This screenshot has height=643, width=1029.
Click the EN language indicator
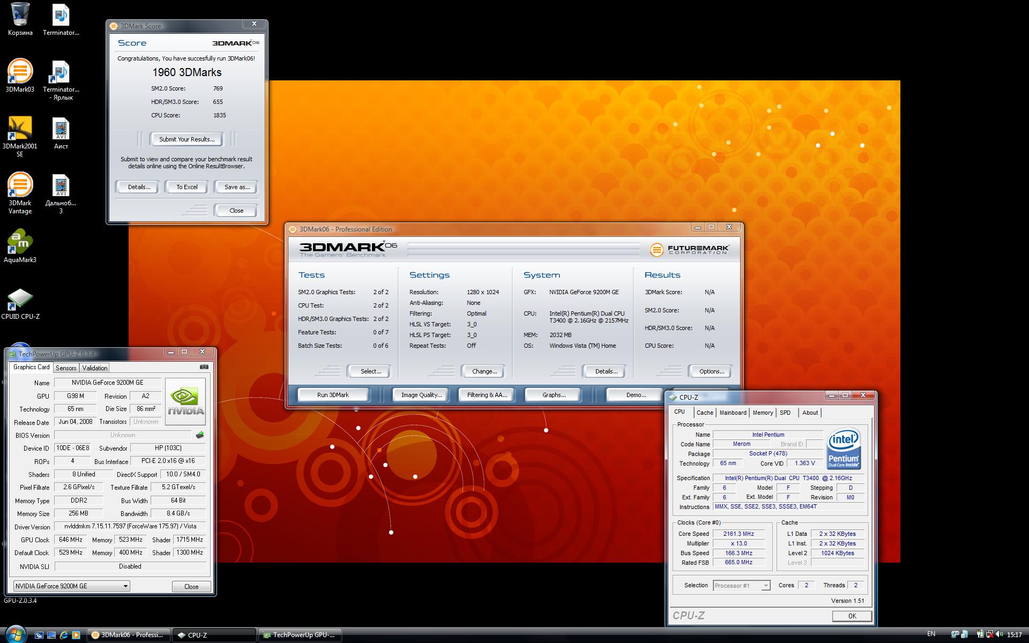pyautogui.click(x=931, y=634)
